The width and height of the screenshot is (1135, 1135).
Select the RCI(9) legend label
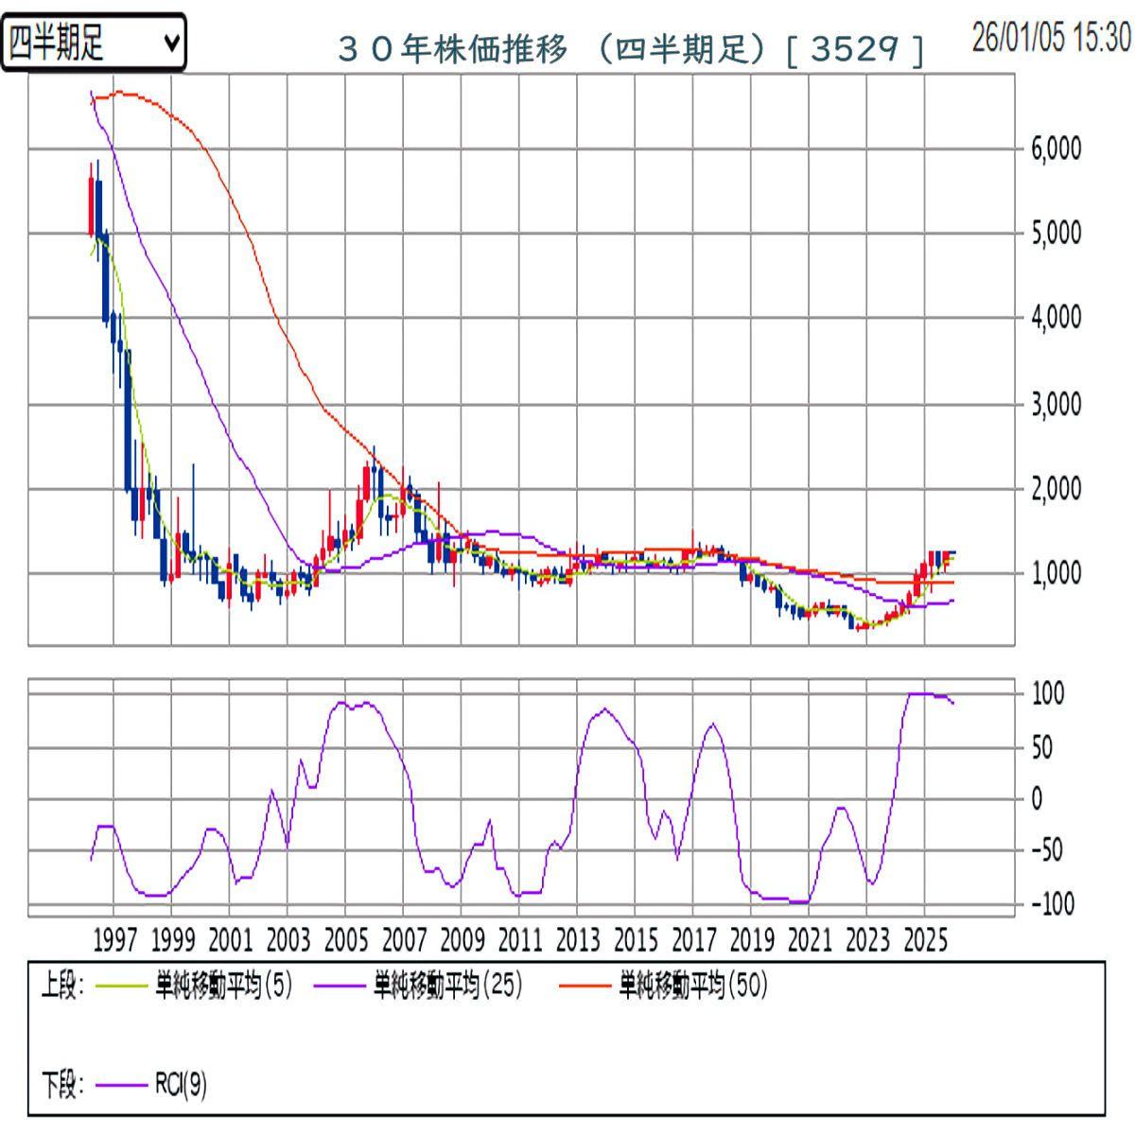(181, 1085)
